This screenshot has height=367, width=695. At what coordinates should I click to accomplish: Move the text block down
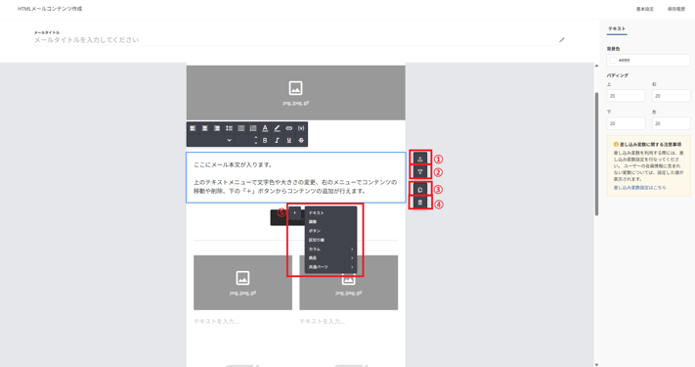point(420,171)
